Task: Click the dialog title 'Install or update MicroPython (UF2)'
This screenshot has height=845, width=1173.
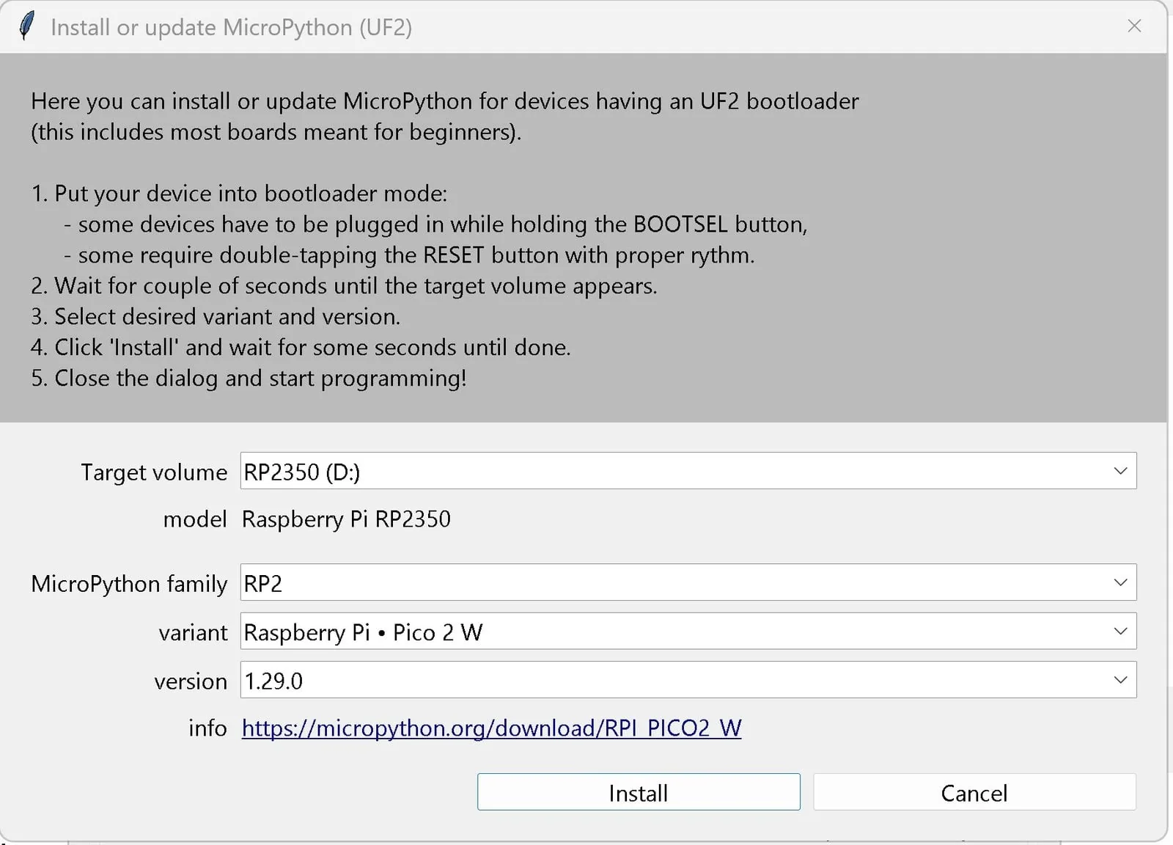Action: (x=231, y=28)
